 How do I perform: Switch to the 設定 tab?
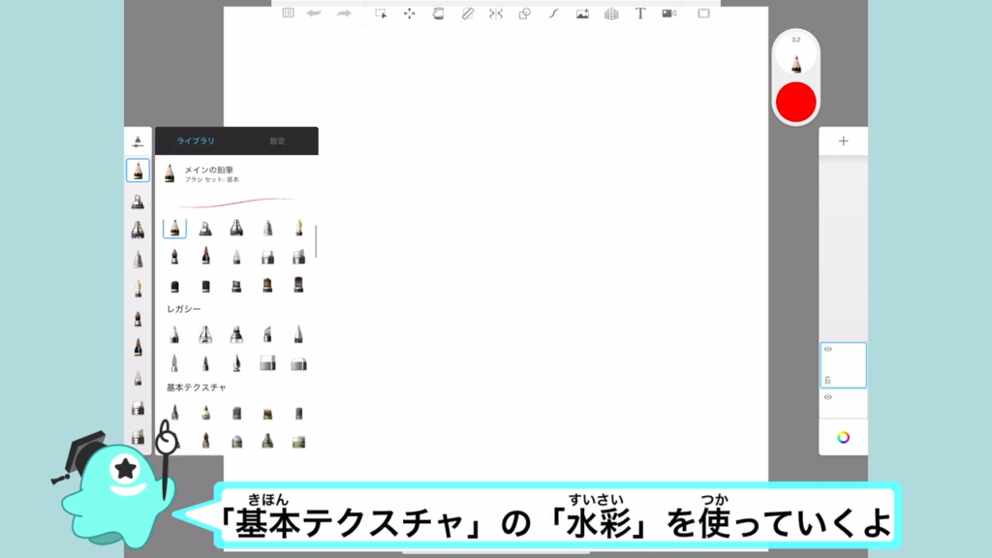coord(277,141)
